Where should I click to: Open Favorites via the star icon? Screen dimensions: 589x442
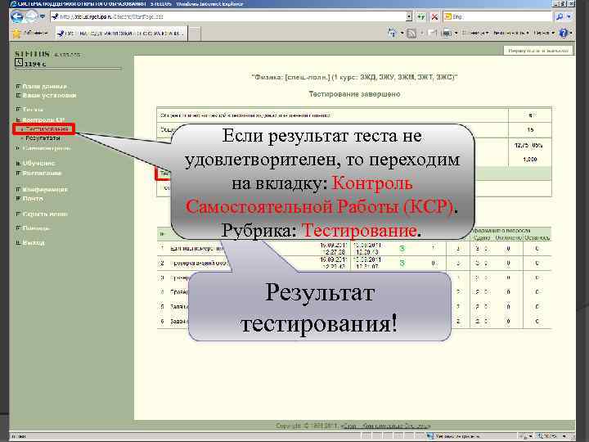[x=17, y=34]
